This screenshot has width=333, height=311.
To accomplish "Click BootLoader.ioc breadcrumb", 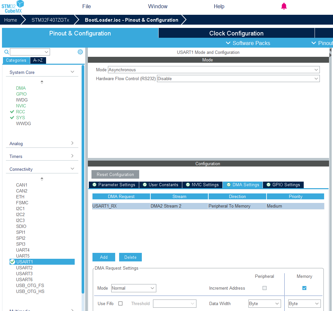I will coord(132,20).
